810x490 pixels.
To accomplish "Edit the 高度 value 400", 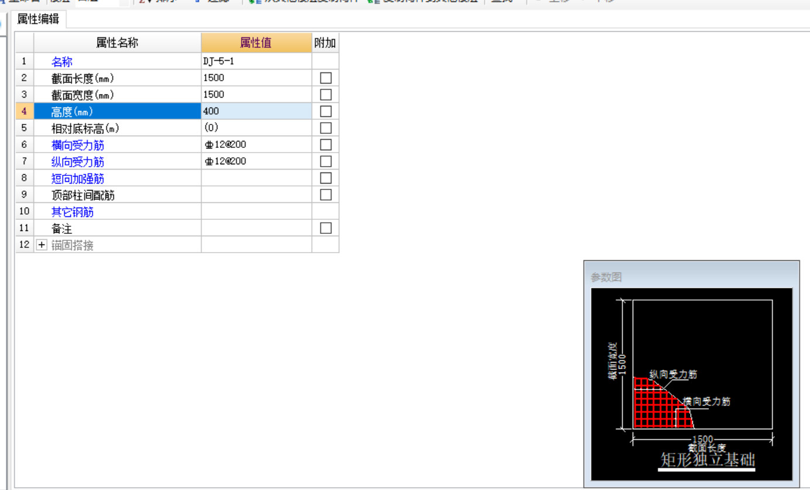I will click(256, 111).
